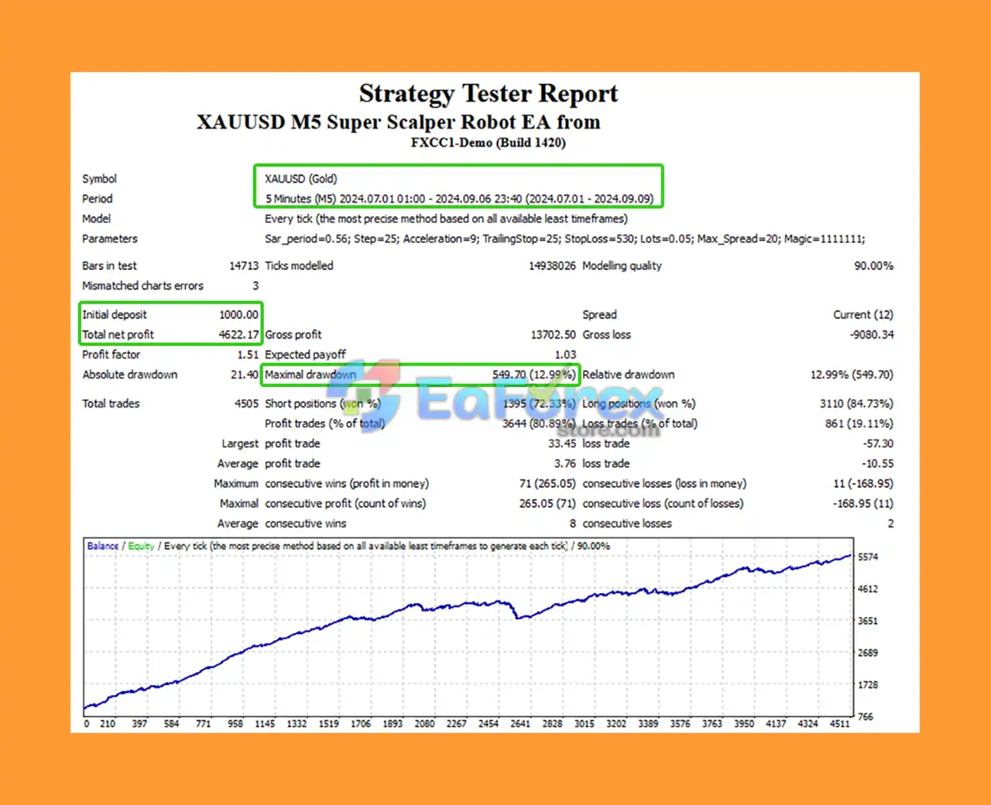
Task: Select the Modelling quality row's "90.00%" value
Action: [873, 265]
